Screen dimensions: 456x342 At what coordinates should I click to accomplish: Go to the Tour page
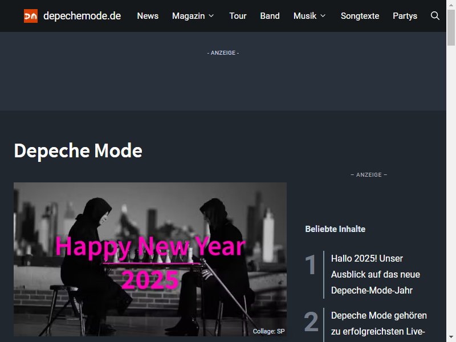(238, 16)
